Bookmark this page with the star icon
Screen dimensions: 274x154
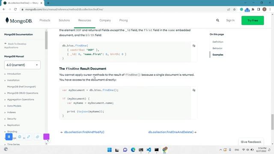(234, 9)
